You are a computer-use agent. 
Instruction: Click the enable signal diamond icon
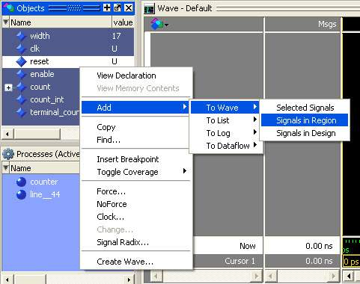point(22,74)
